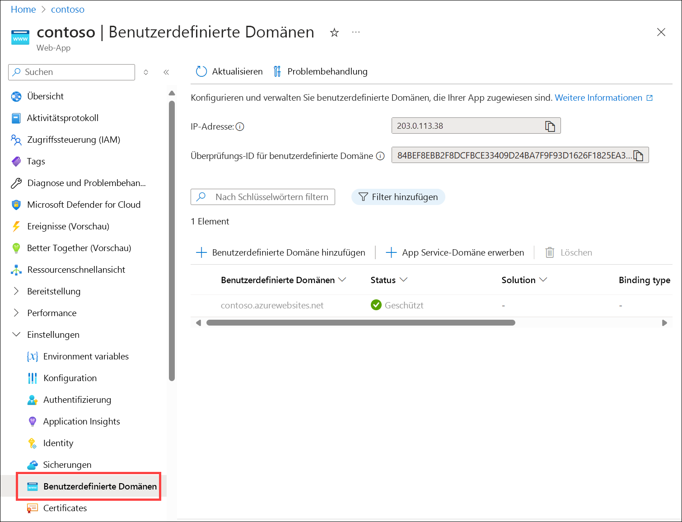The image size is (682, 522).
Task: Click the Suchen sidebar search field
Action: point(71,72)
